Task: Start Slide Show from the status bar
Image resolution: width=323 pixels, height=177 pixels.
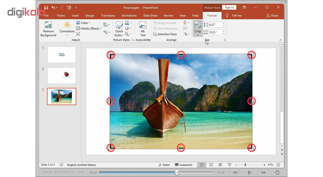Action: point(229,165)
